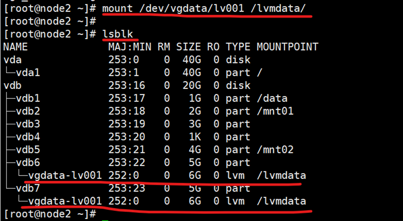403x221 pixels.
Task: Click the TYPE column header
Action: coord(238,47)
